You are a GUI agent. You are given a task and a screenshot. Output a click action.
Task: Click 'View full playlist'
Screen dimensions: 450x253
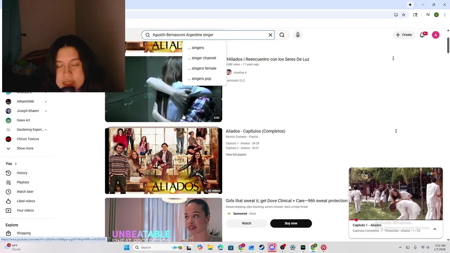tap(236, 155)
